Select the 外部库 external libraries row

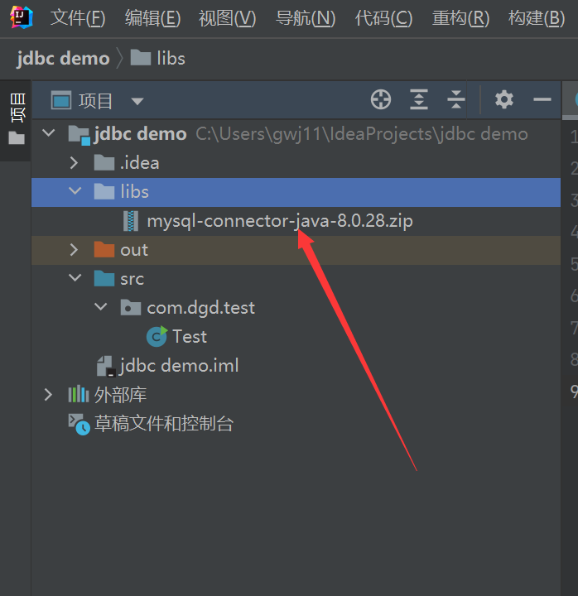(296, 395)
